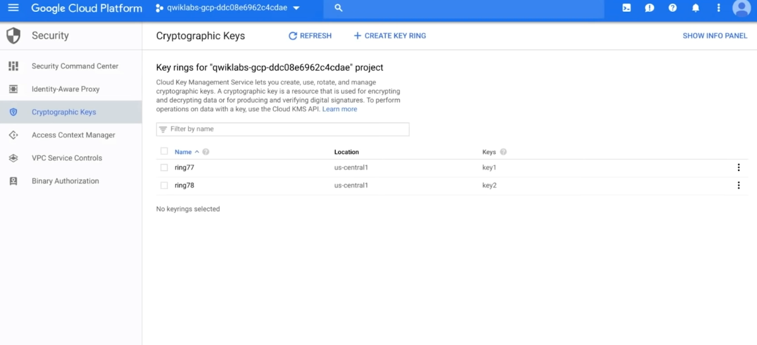Open the Learn more link
Screen dimensions: 757x345
pyautogui.click(x=340, y=109)
